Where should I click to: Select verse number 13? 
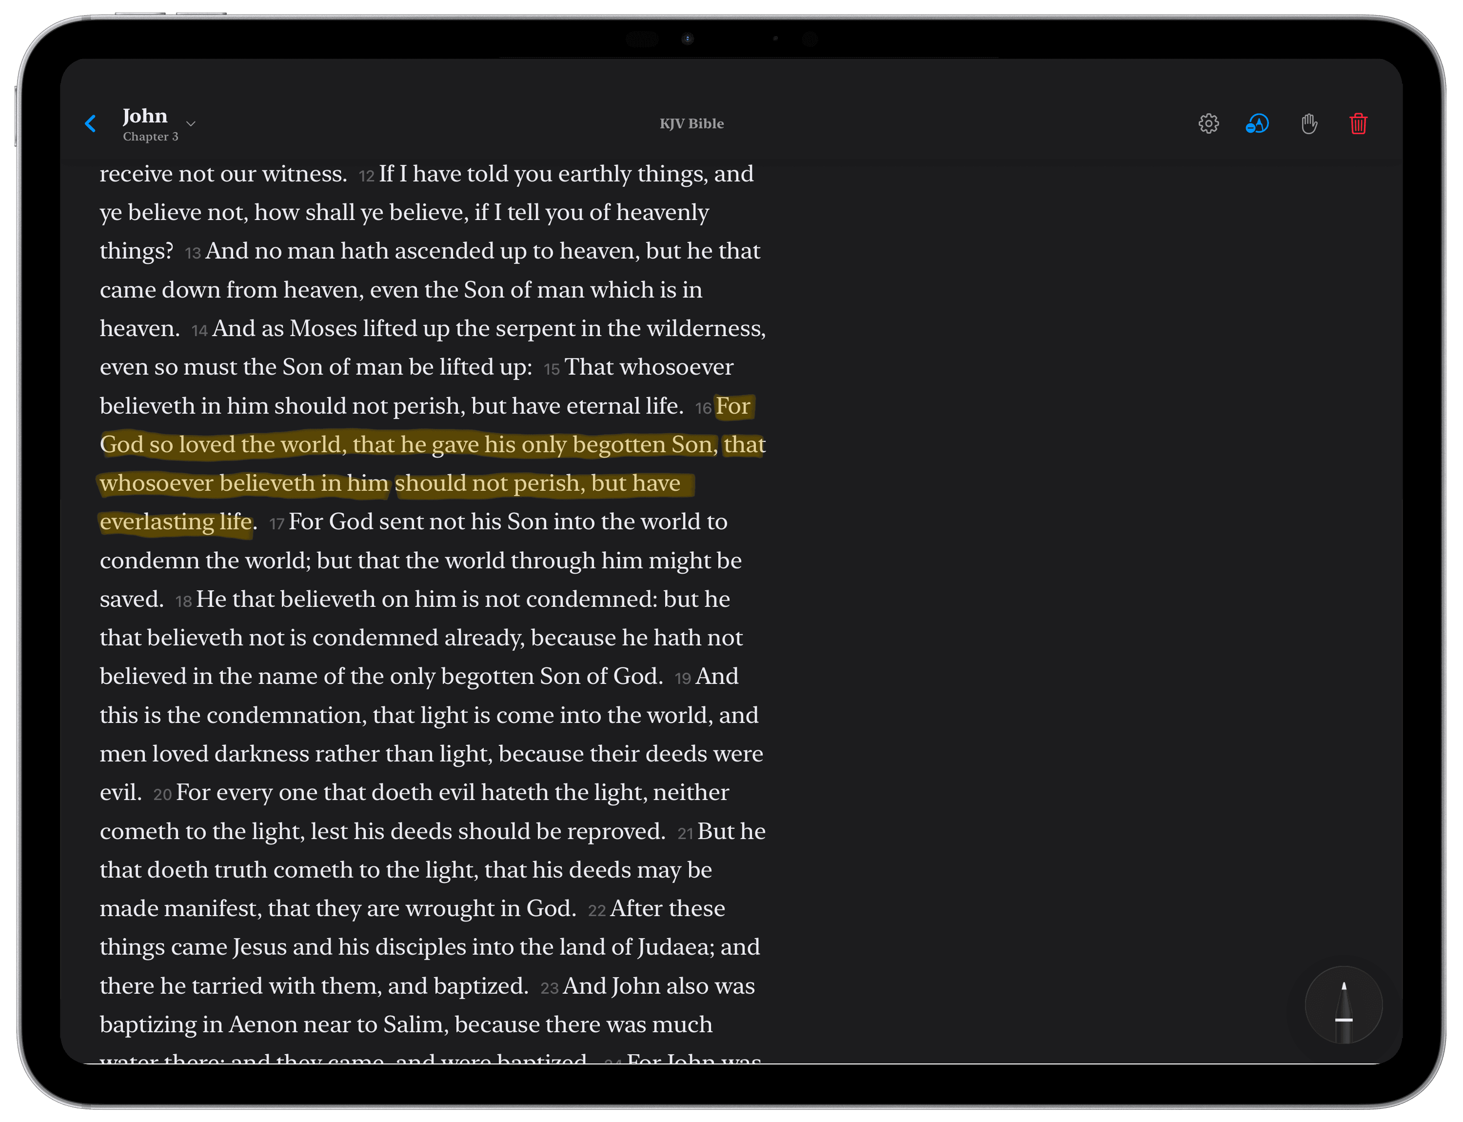point(192,253)
